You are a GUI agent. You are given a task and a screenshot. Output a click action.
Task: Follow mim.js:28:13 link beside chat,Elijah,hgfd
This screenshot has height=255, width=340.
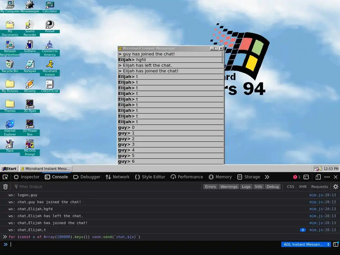[322, 209]
